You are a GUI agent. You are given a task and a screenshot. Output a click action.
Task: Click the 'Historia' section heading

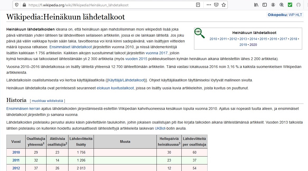pyautogui.click(x=16, y=100)
